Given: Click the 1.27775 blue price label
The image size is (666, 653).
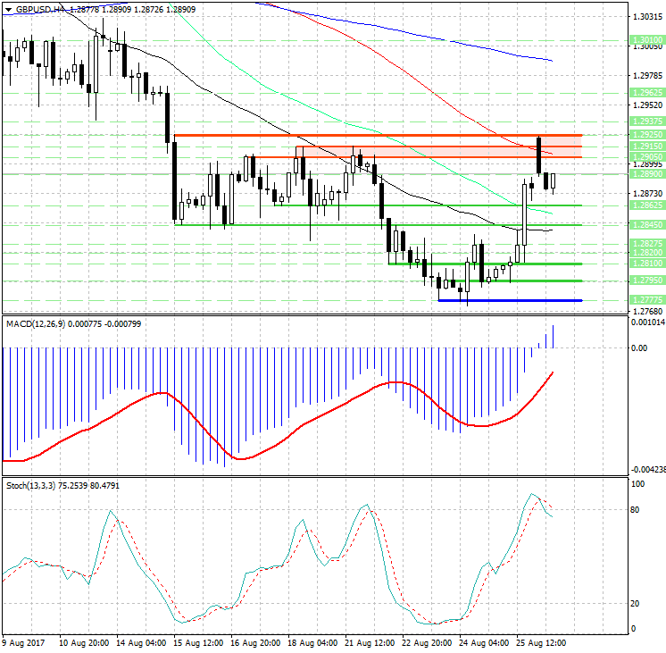Looking at the screenshot, I should pos(645,300).
